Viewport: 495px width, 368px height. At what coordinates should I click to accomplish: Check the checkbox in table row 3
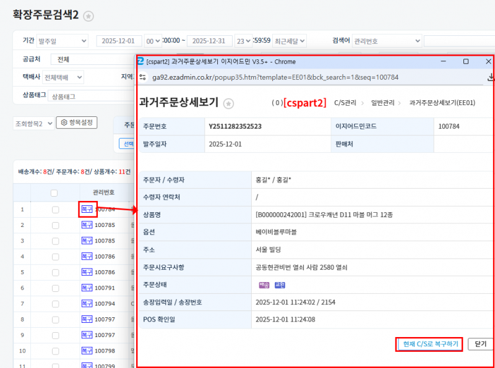pyautogui.click(x=55, y=241)
